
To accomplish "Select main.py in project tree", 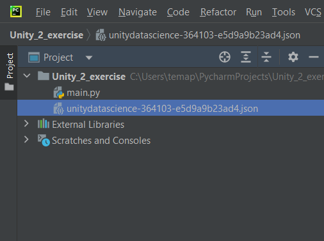I will pyautogui.click(x=83, y=93).
